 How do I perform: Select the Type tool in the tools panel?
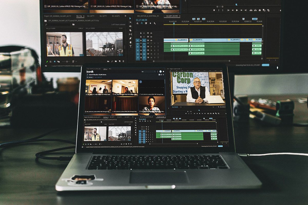point(136,134)
